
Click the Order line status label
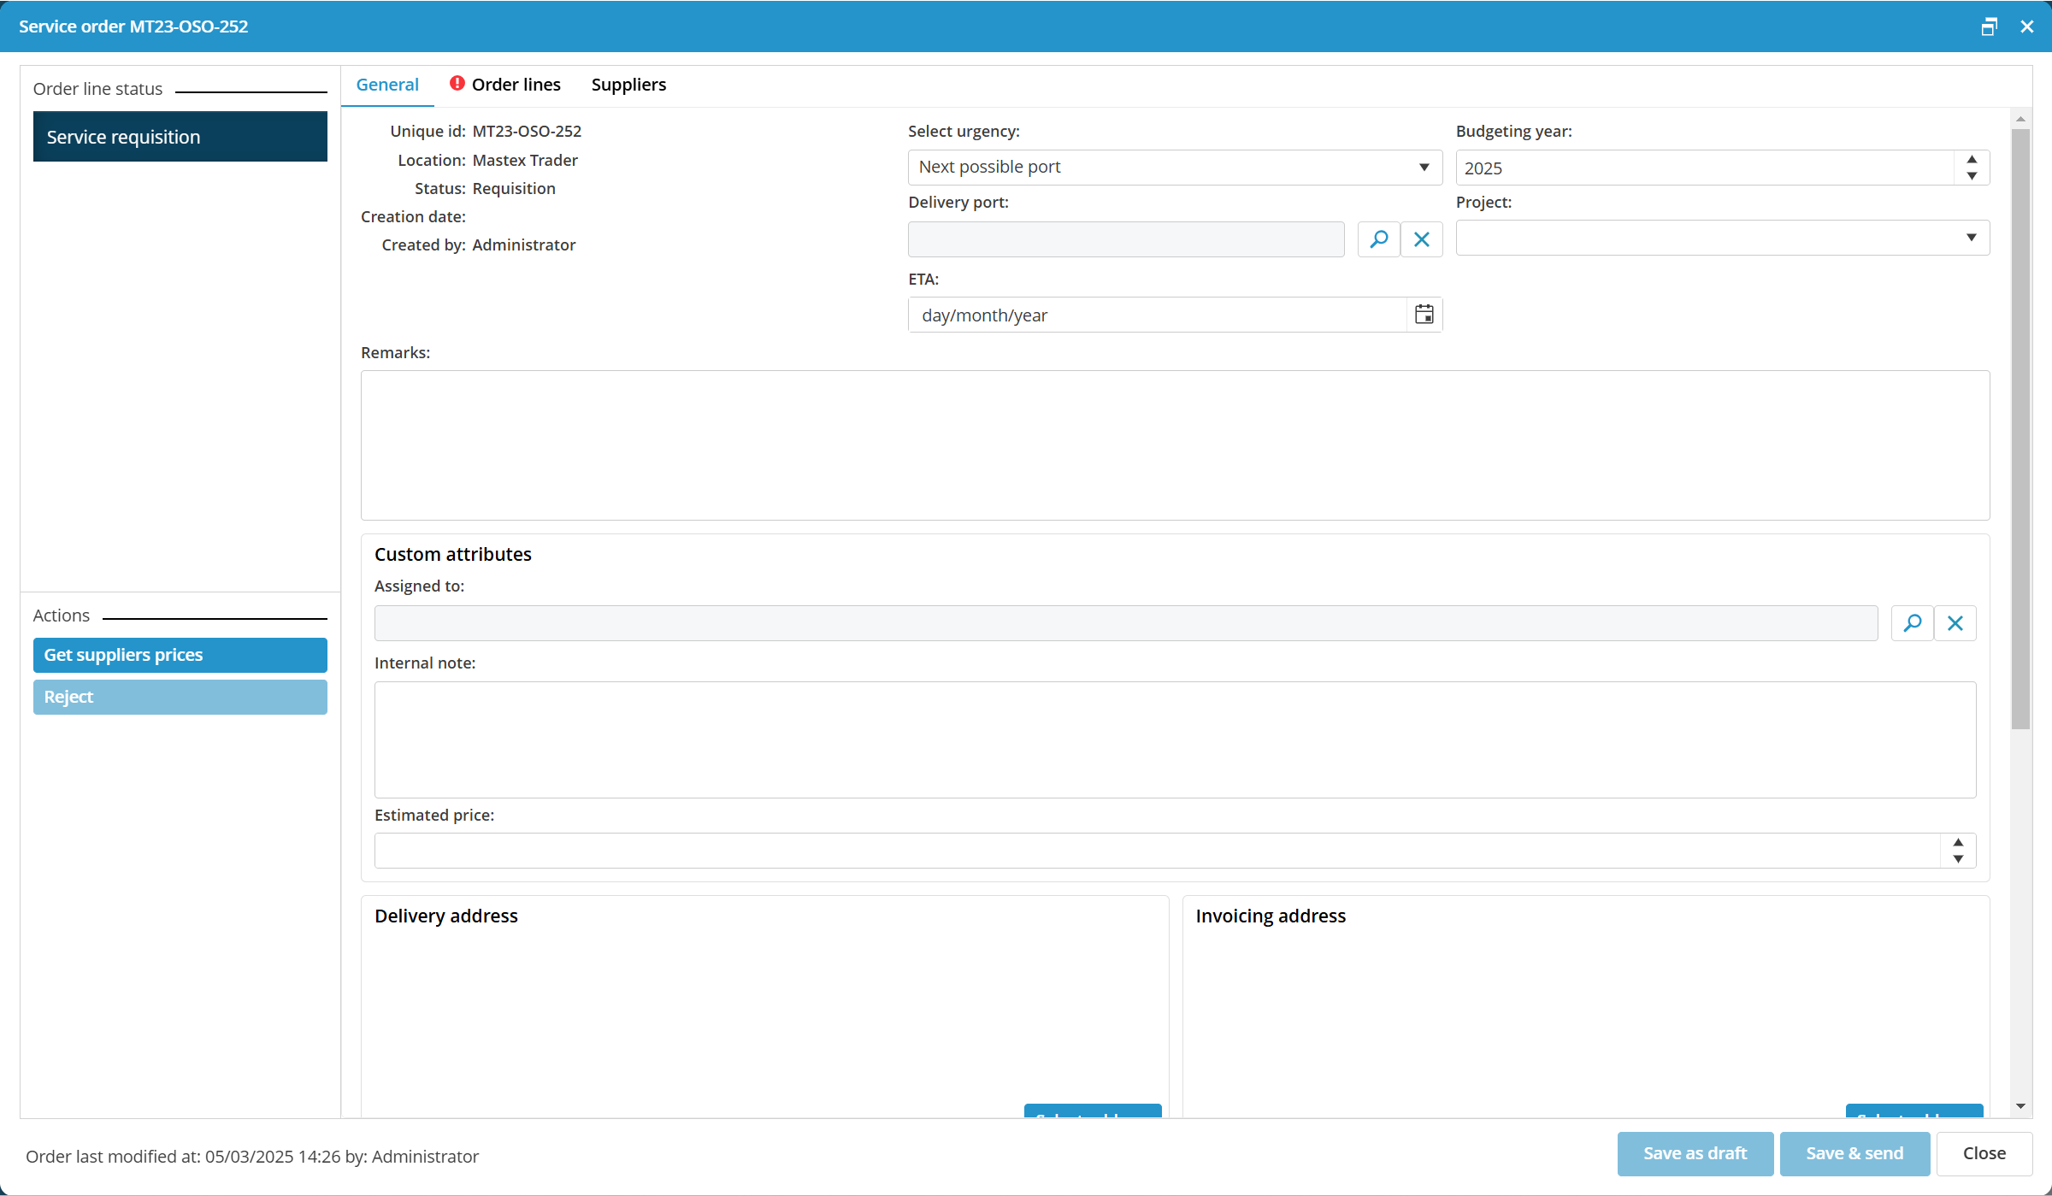pyautogui.click(x=97, y=89)
